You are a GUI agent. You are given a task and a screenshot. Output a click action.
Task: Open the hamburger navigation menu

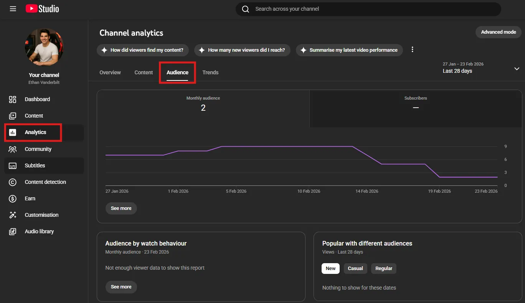coord(13,9)
